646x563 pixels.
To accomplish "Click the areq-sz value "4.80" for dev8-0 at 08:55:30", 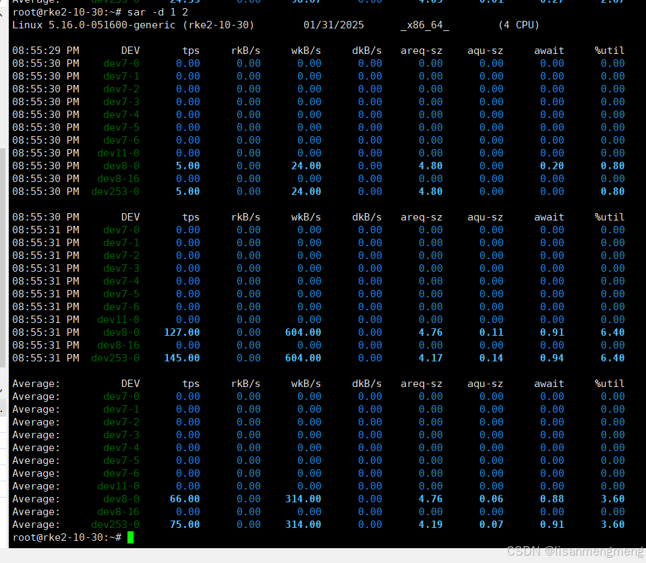I will coord(430,166).
